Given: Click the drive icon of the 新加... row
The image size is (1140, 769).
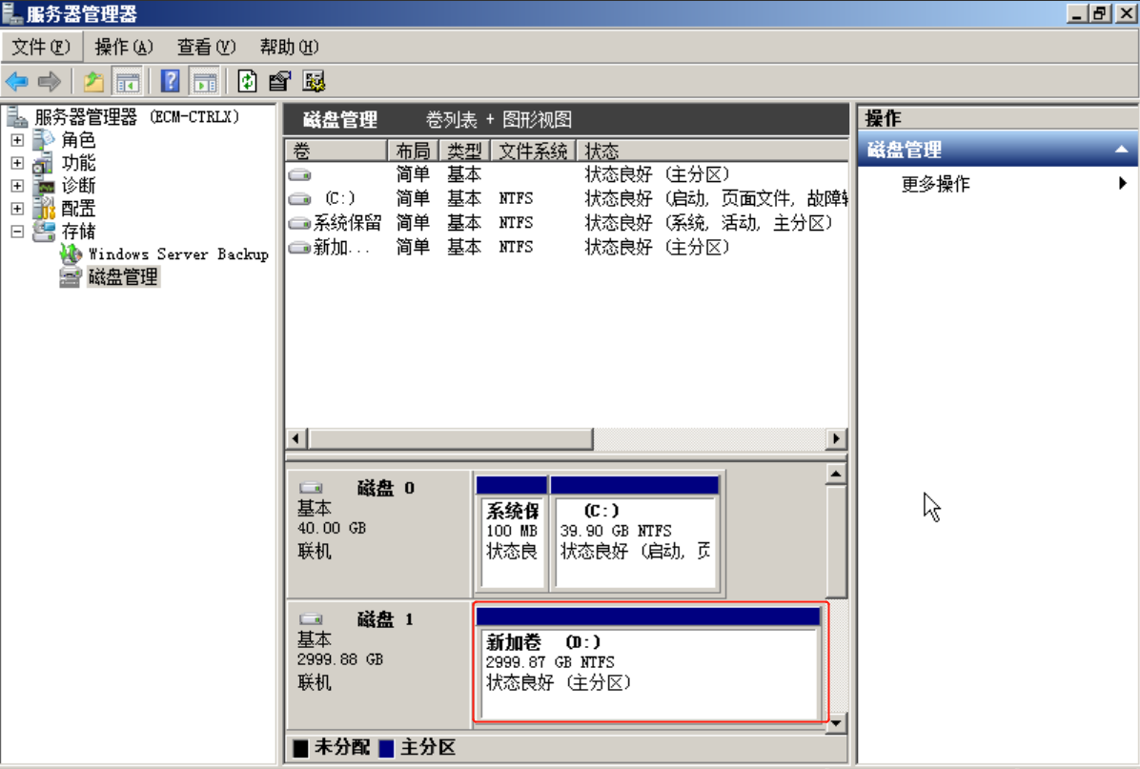Looking at the screenshot, I should tap(299, 248).
